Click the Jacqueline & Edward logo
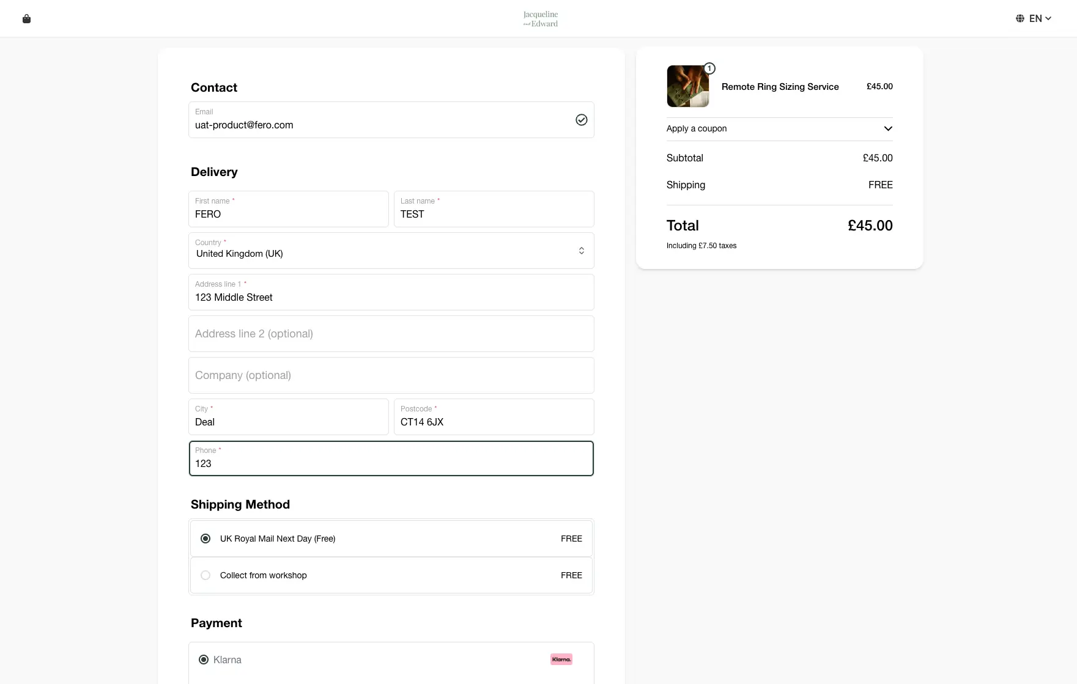Image resolution: width=1077 pixels, height=684 pixels. point(541,19)
